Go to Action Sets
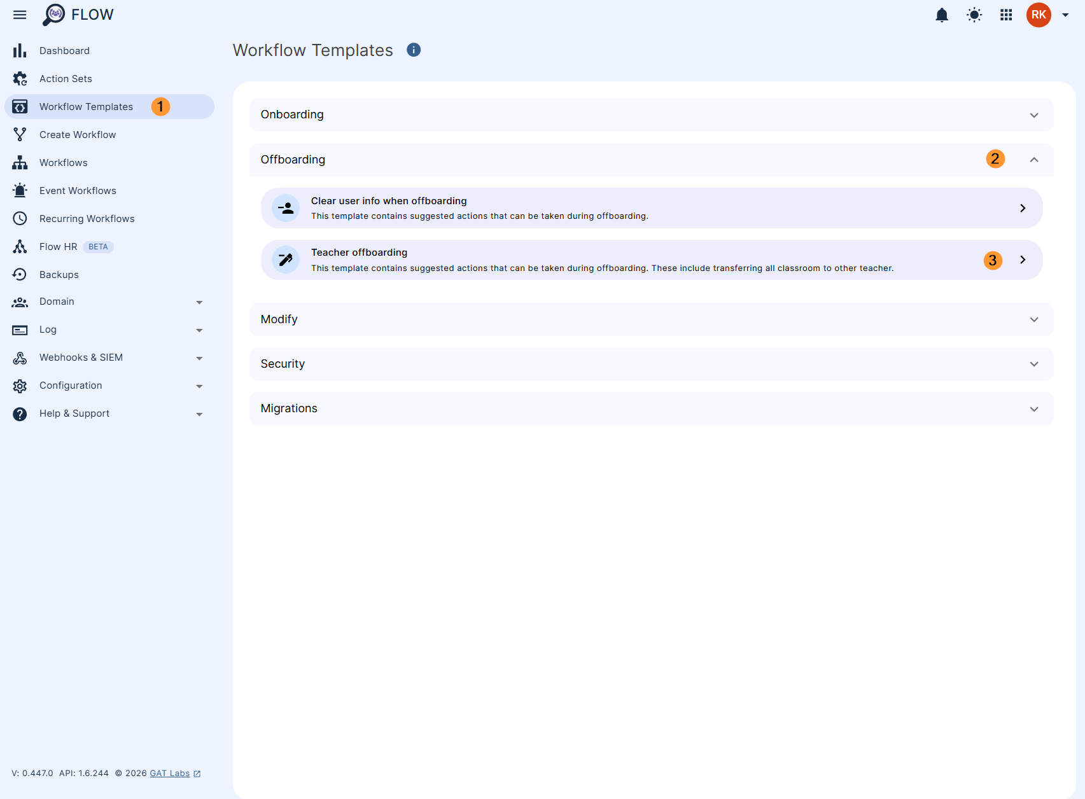This screenshot has width=1085, height=799. click(x=109, y=78)
